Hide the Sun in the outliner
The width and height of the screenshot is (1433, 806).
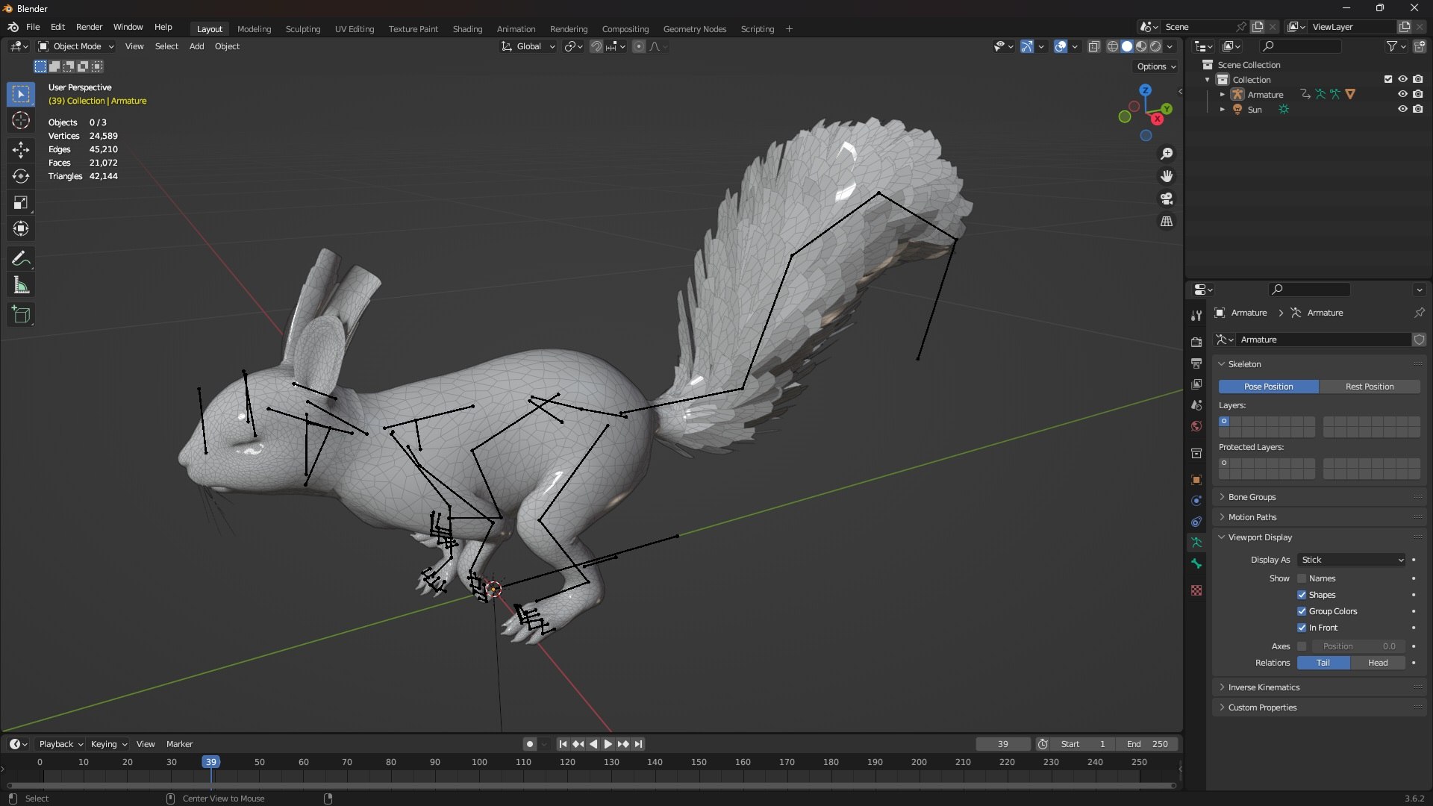[1402, 109]
